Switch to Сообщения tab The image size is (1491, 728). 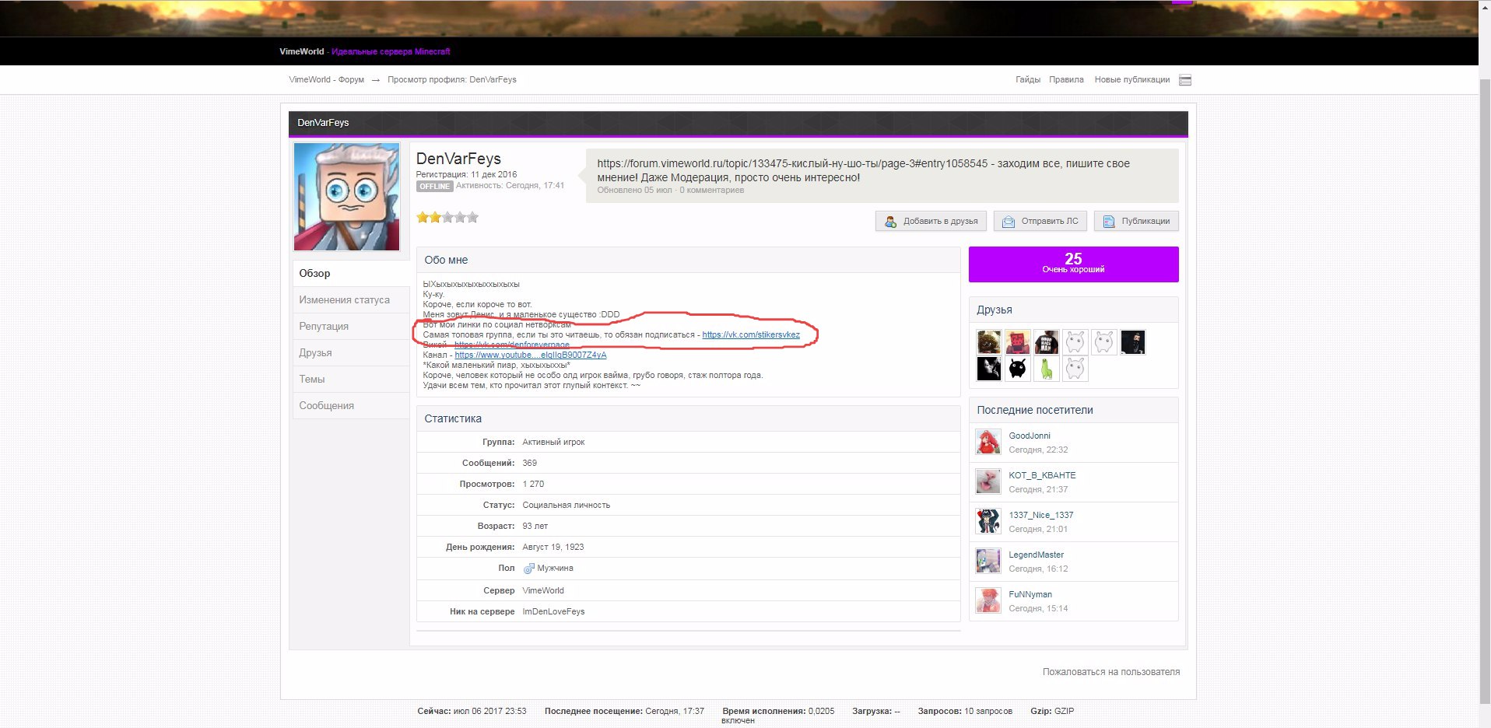coord(351,405)
